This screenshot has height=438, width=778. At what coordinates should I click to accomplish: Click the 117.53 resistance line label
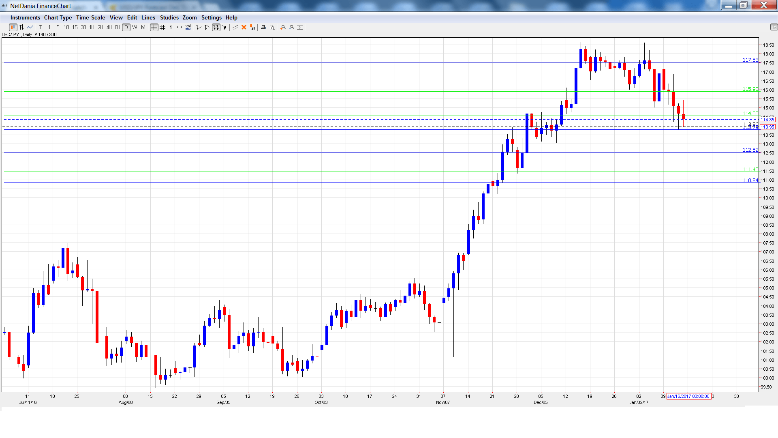click(750, 60)
